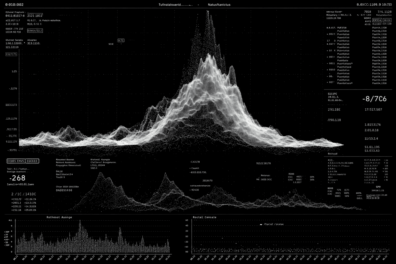Click the C43178 value
This screenshot has height=264, width=396.
point(195,162)
